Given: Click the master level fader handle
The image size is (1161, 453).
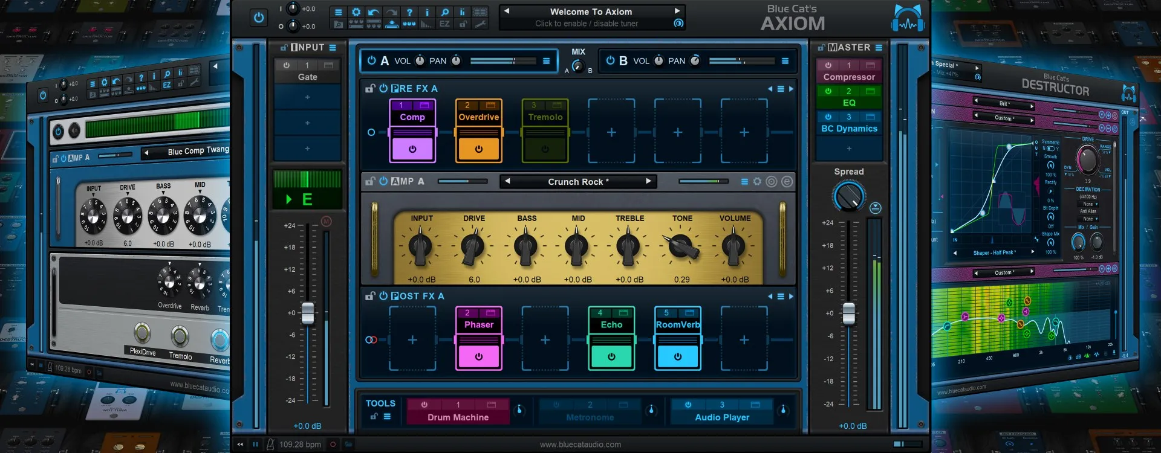Looking at the screenshot, I should (x=849, y=313).
